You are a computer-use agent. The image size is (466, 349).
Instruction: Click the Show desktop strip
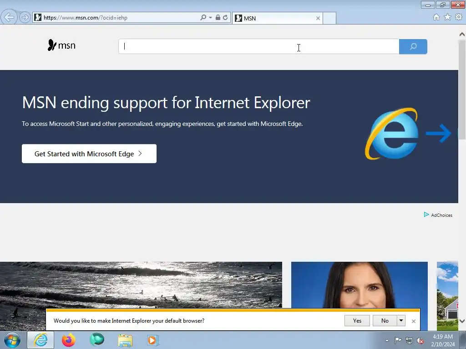coord(463,340)
